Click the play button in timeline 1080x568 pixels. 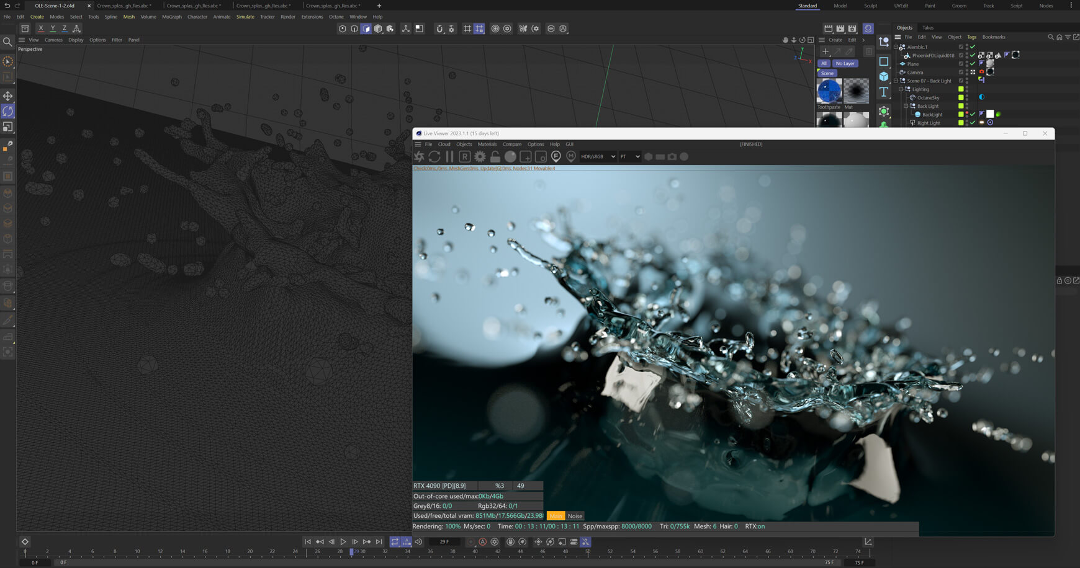point(343,542)
